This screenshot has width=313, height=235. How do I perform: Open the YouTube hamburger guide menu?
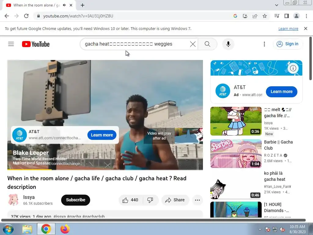tap(11, 44)
